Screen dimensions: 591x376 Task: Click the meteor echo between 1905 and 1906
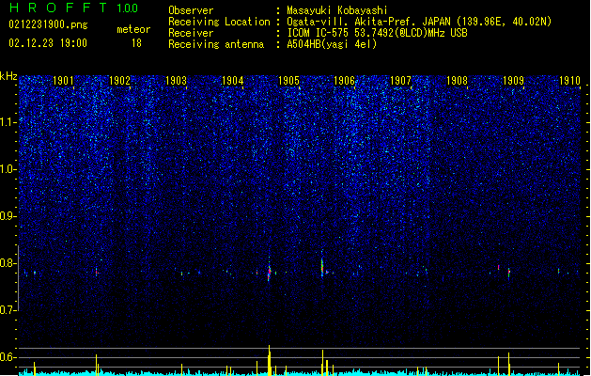[322, 266]
